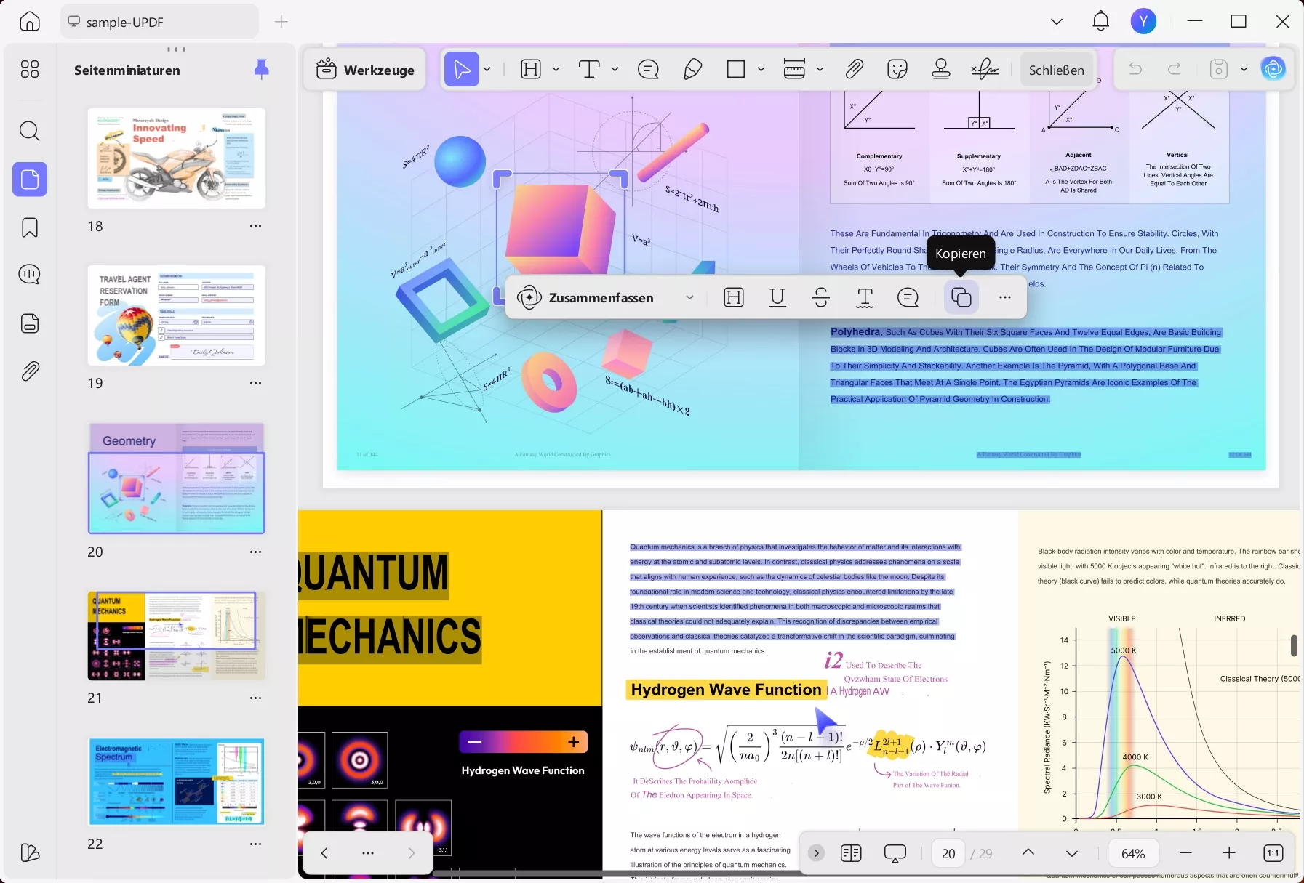Redo the last action
Screen dimensions: 1304x883
1174,70
